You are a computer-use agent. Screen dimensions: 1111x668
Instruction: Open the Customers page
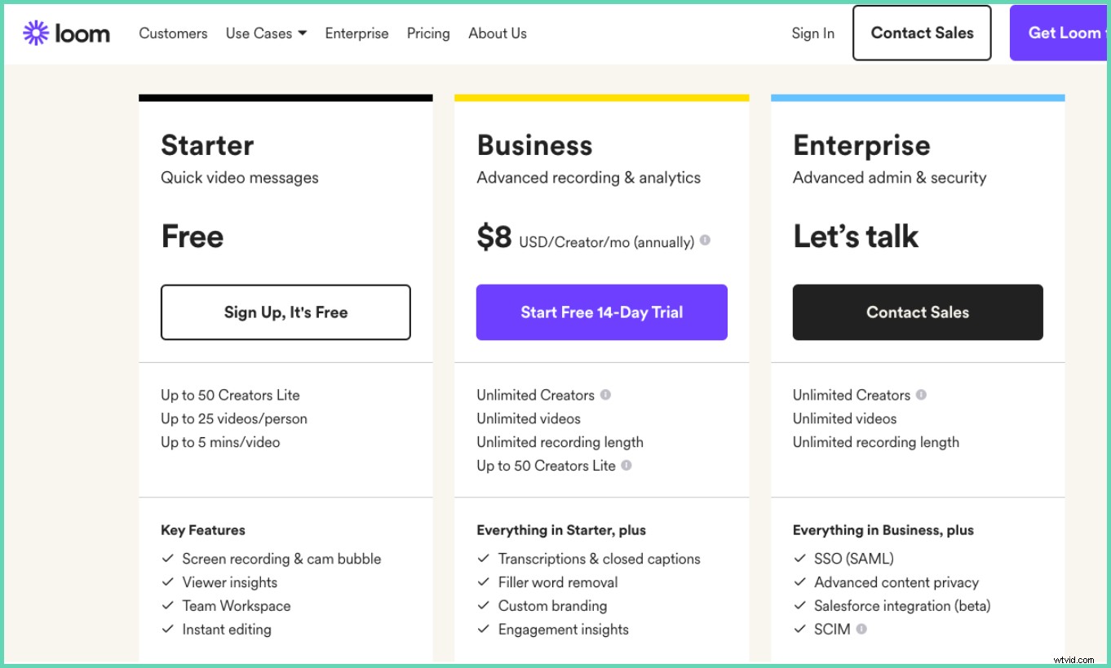click(173, 33)
